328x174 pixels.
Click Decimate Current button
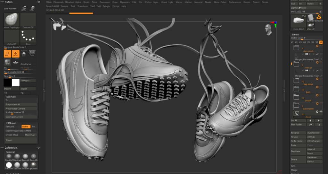21,117
